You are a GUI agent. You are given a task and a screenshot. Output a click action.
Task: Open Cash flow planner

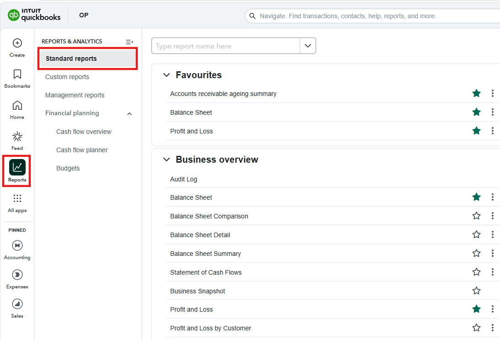click(x=82, y=150)
